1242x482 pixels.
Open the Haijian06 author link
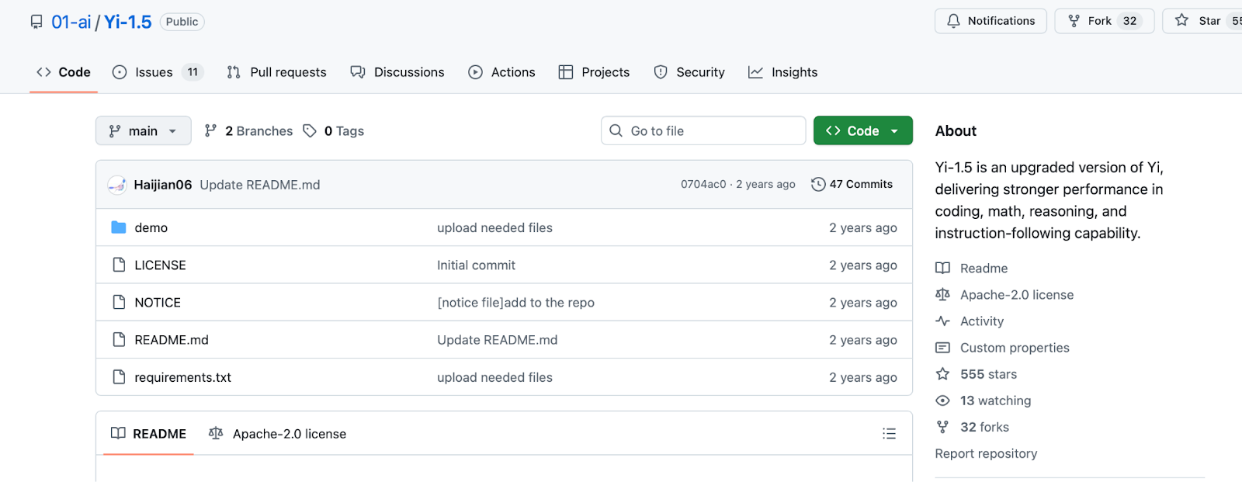pyautogui.click(x=163, y=185)
